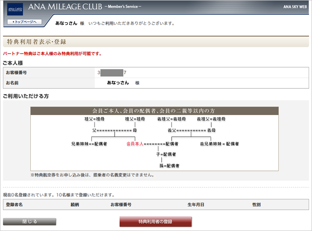Click the family diagram banner 会員ご本人、会員の配偶者

click(x=154, y=111)
